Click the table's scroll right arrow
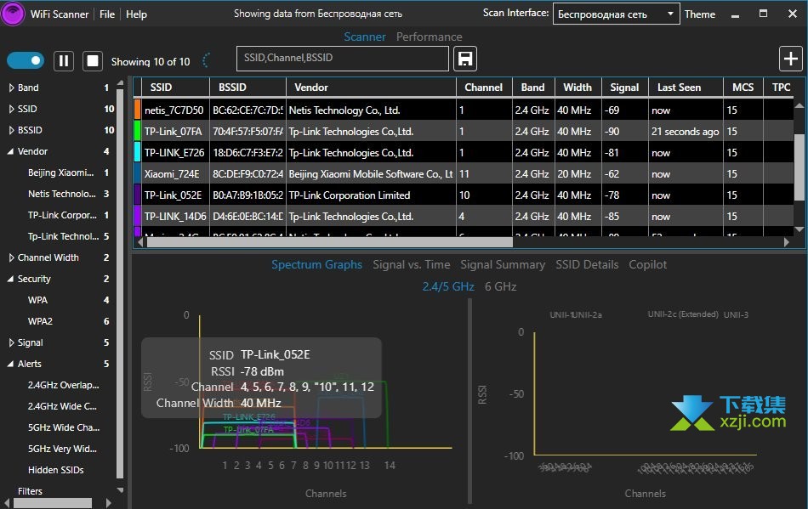 (787, 242)
